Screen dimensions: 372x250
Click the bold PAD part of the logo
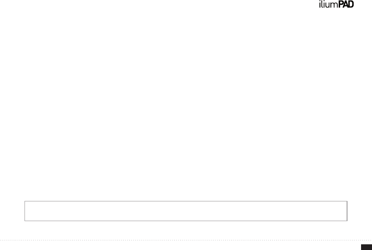click(346, 4)
